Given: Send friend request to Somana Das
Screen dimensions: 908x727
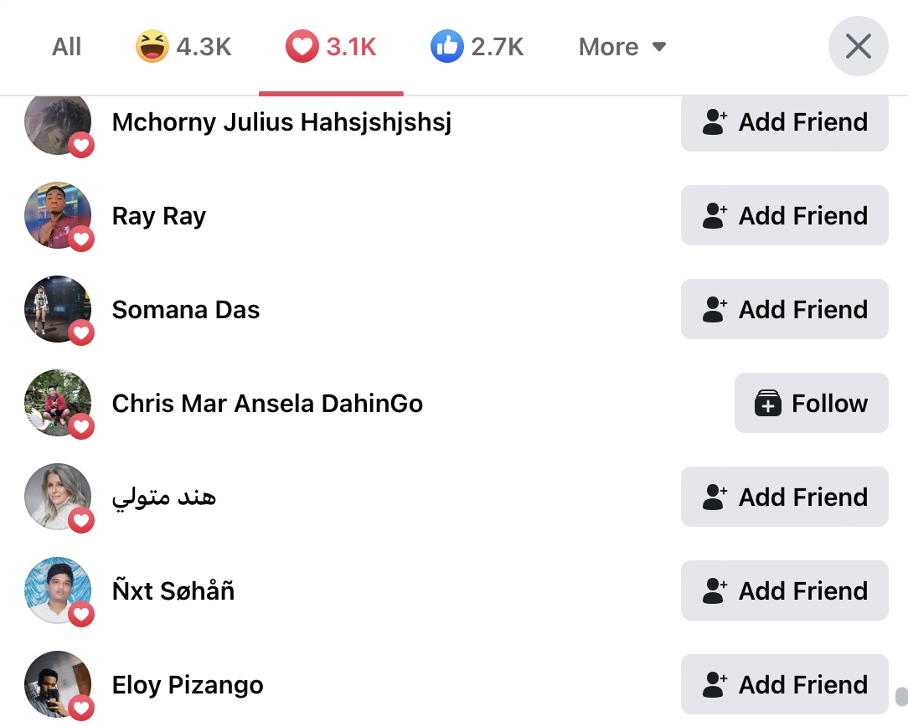Looking at the screenshot, I should pos(785,309).
